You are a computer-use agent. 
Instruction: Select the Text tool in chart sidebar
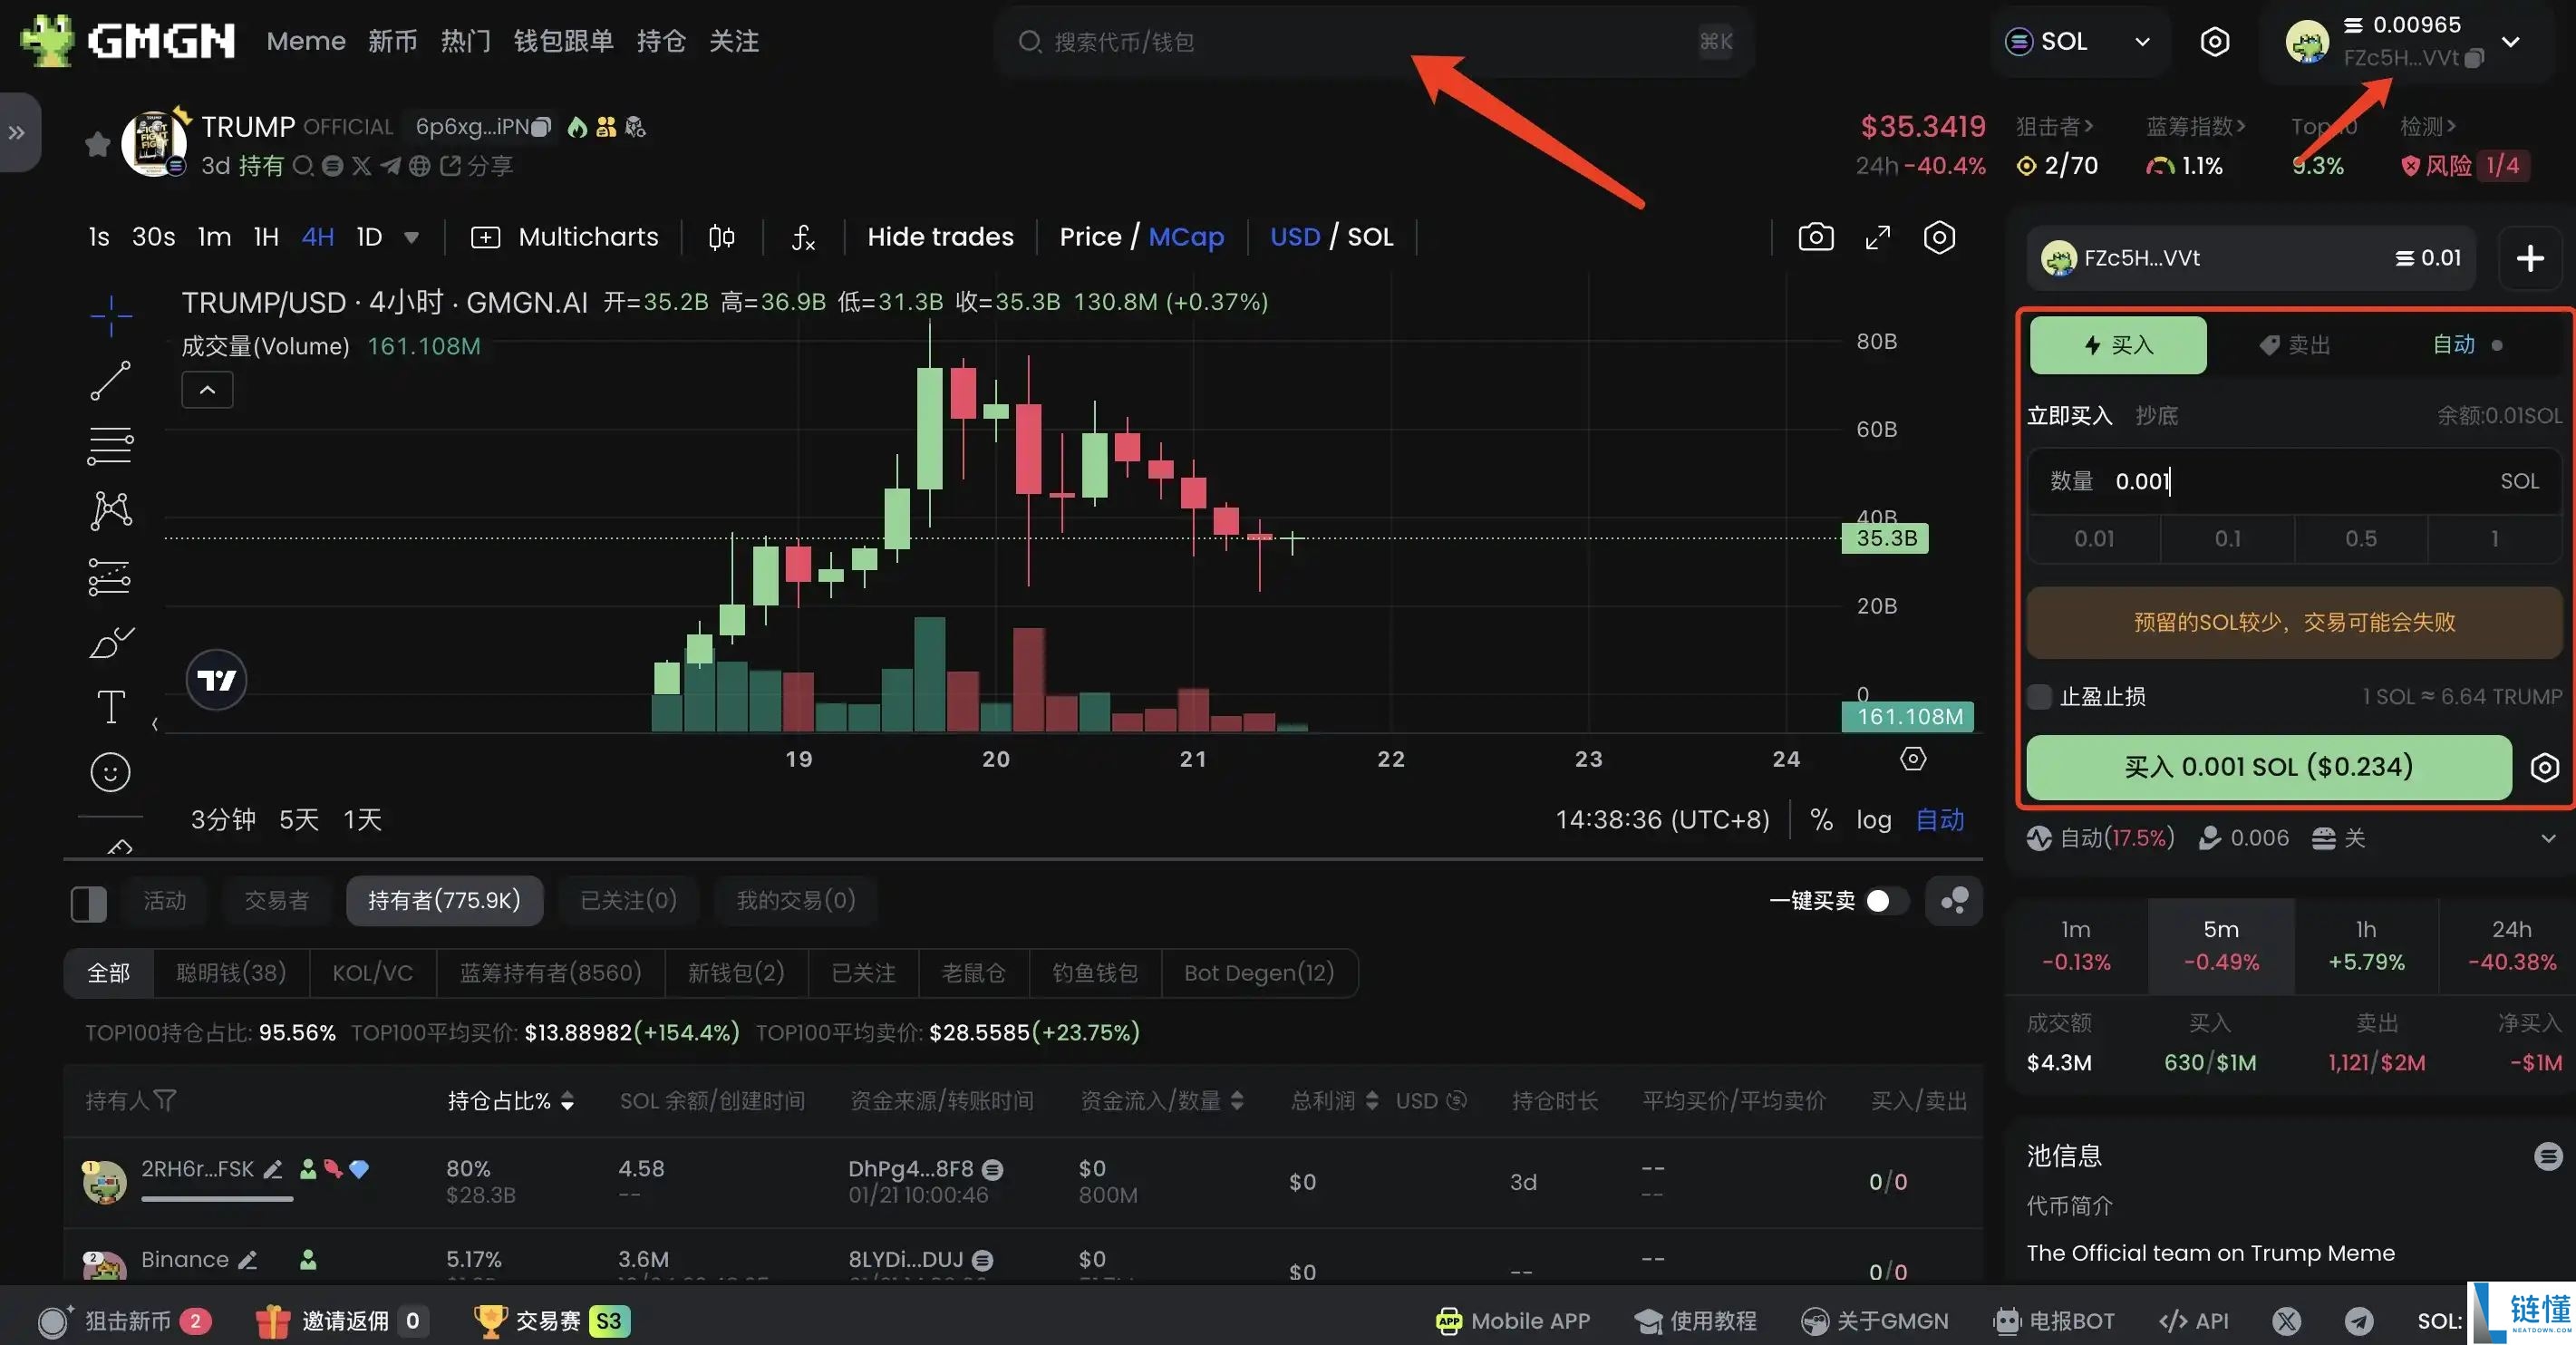pyautogui.click(x=110, y=707)
